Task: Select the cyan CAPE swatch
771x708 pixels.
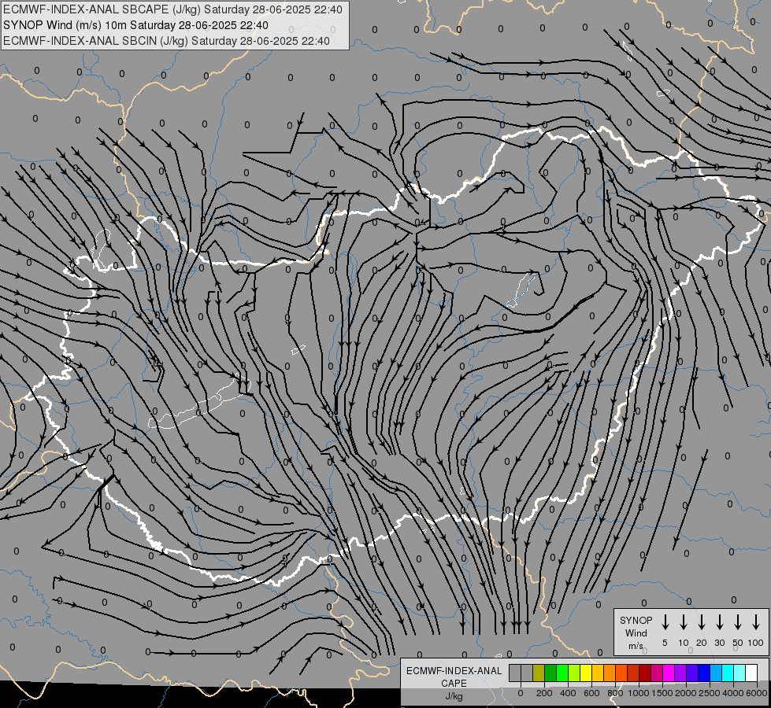Action: [x=727, y=673]
